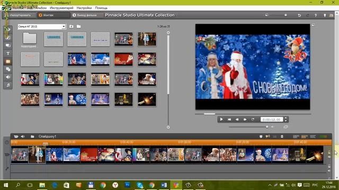Open the Transitions section in album sidebar
Image resolution: width=339 pixels, height=190 pixels.
(8, 37)
